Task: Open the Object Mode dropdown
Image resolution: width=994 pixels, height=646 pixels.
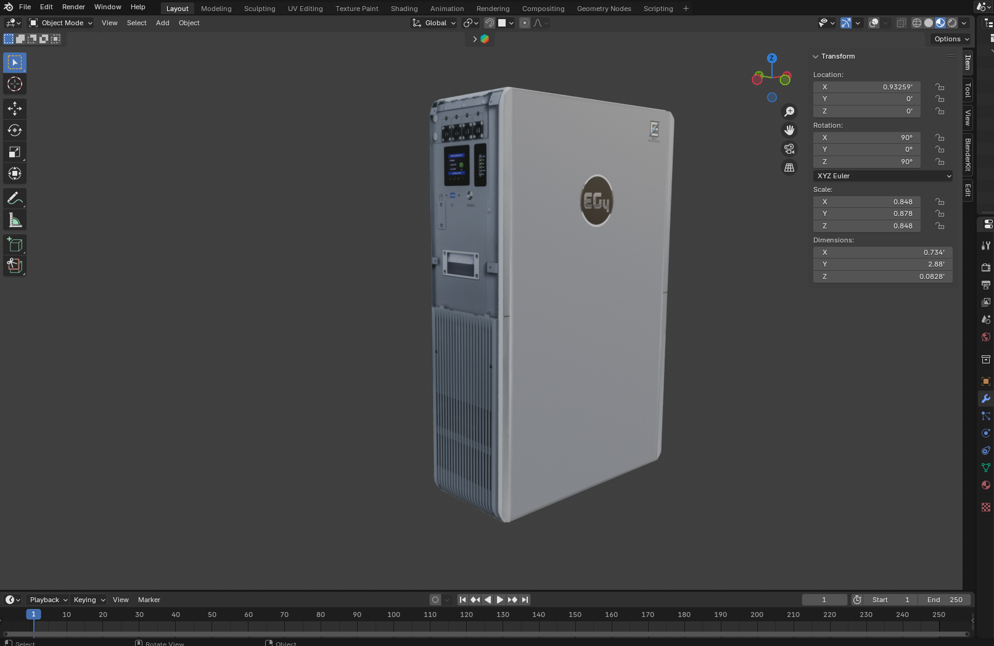Action: [x=60, y=23]
